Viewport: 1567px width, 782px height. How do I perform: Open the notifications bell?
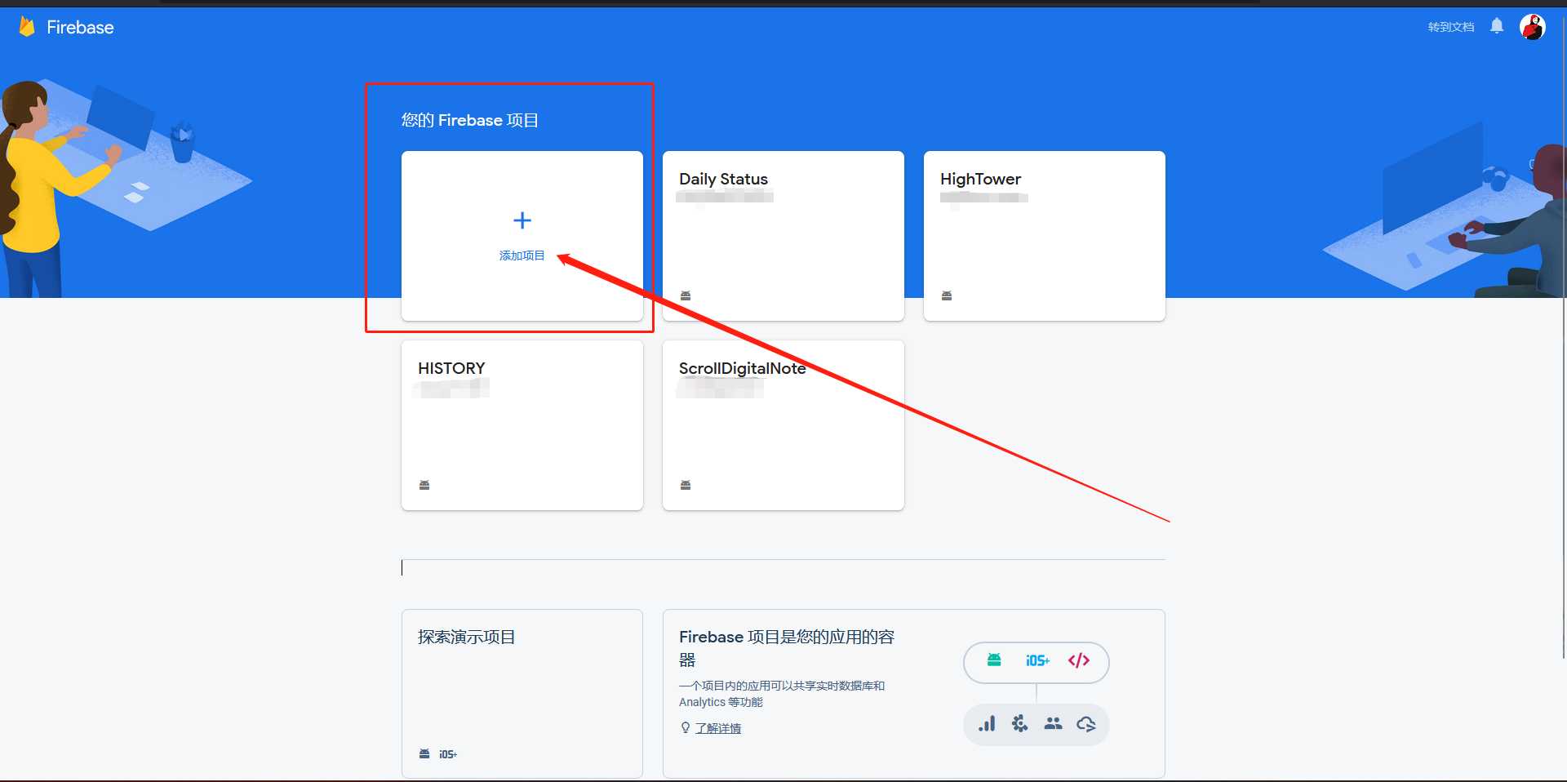(1497, 26)
